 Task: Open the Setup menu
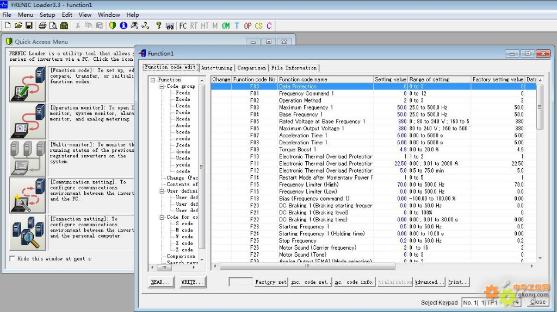(x=47, y=15)
